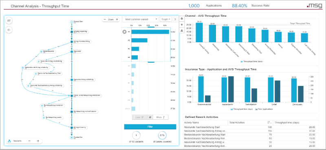
Task: Expand the variant panel with the chevron arrow
Action: coord(175,19)
